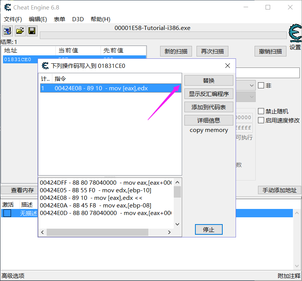Viewport: 302px width, 281px height.
Task: Click the 停止 button
Action: pyautogui.click(x=209, y=229)
